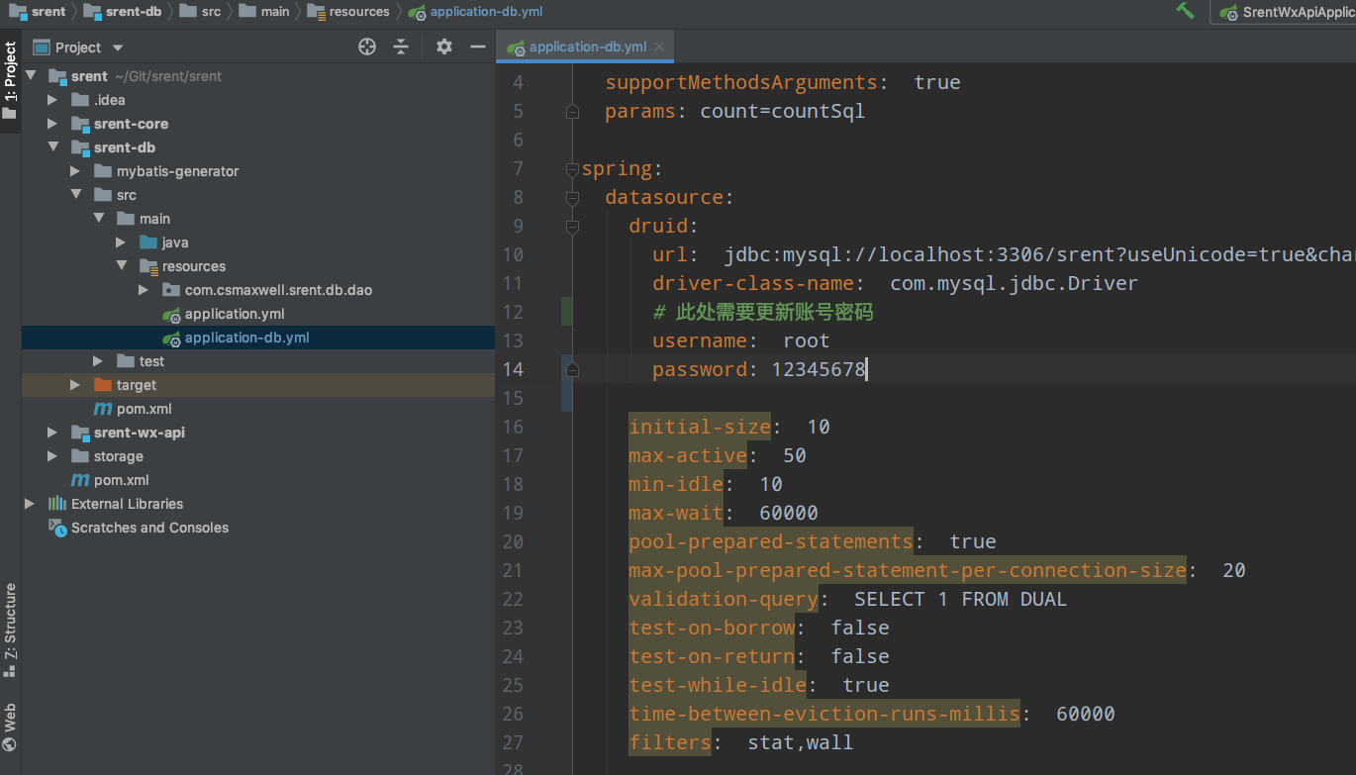Click the username value root

tap(807, 340)
